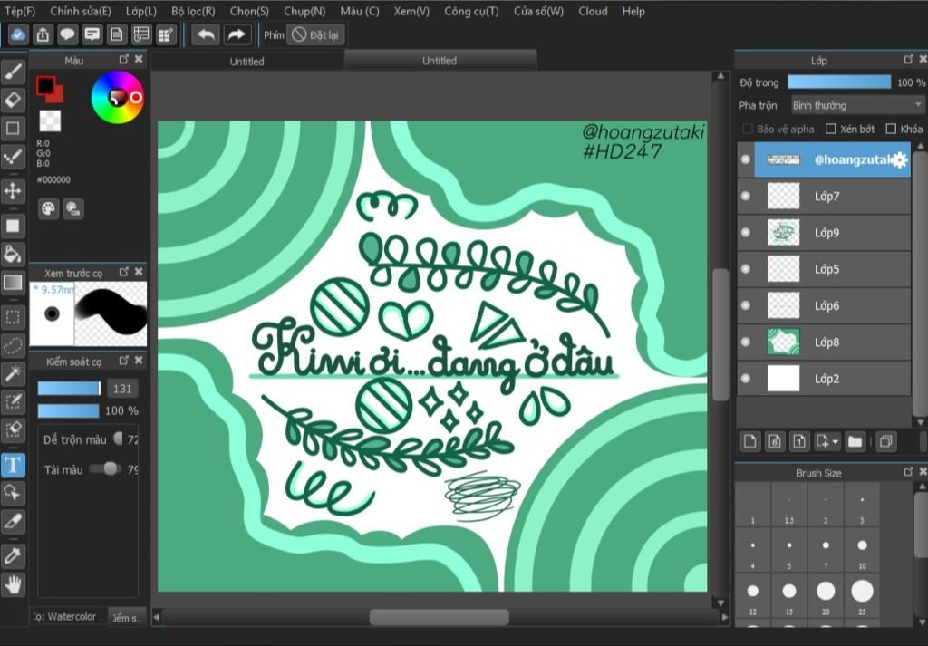
Task: Open the Công cụ(T) menu
Action: (x=471, y=11)
